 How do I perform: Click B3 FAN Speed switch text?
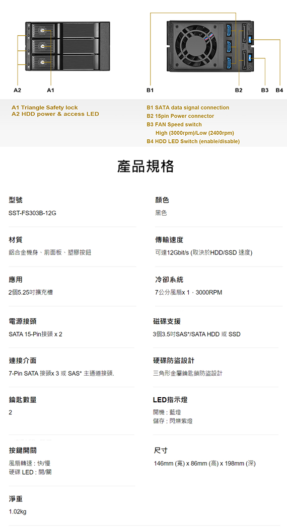point(174,124)
